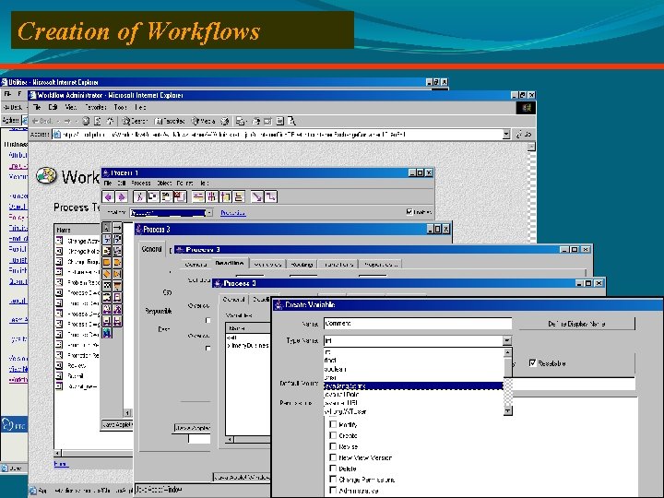Viewport: 664px width, 498px height.
Task: Click the template icon next to Review row
Action: (x=59, y=365)
